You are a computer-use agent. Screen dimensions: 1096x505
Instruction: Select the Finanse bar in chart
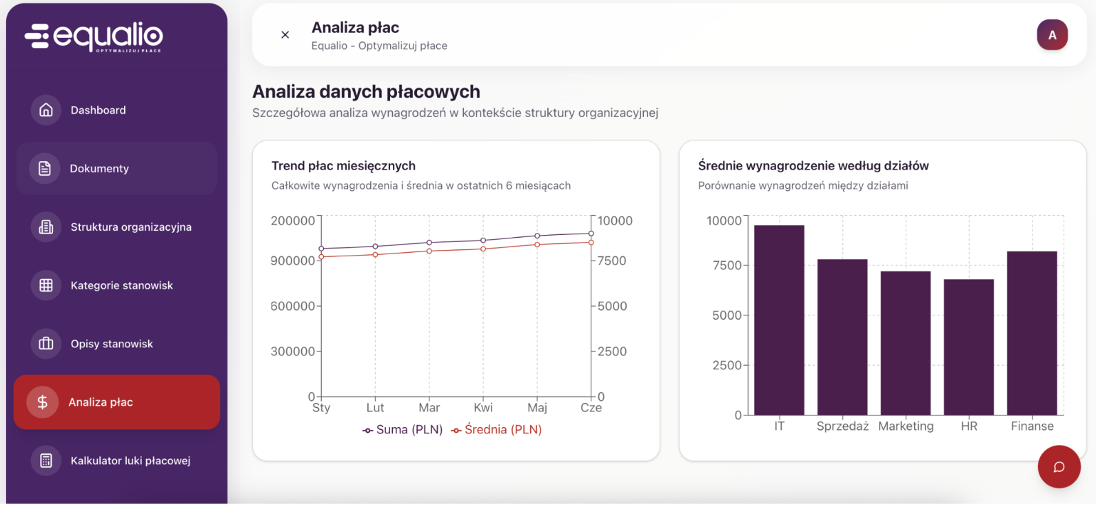(1032, 333)
